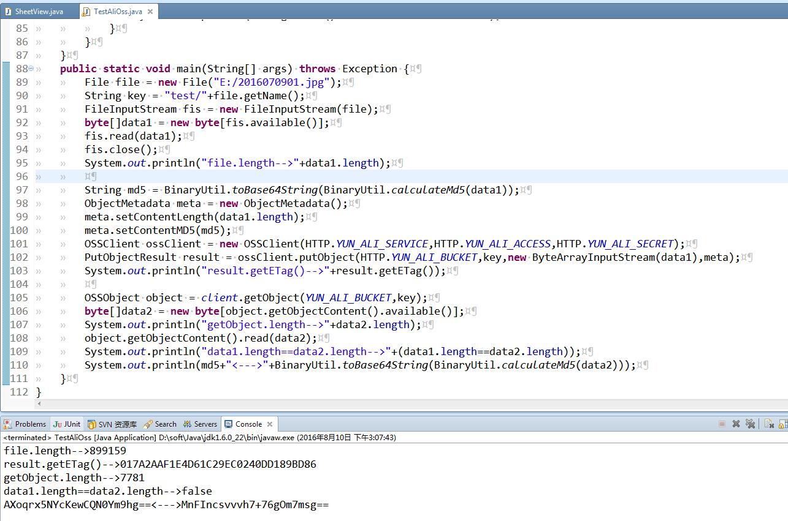Click the closing brace on line 112
This screenshot has height=521, width=788.
(x=39, y=392)
